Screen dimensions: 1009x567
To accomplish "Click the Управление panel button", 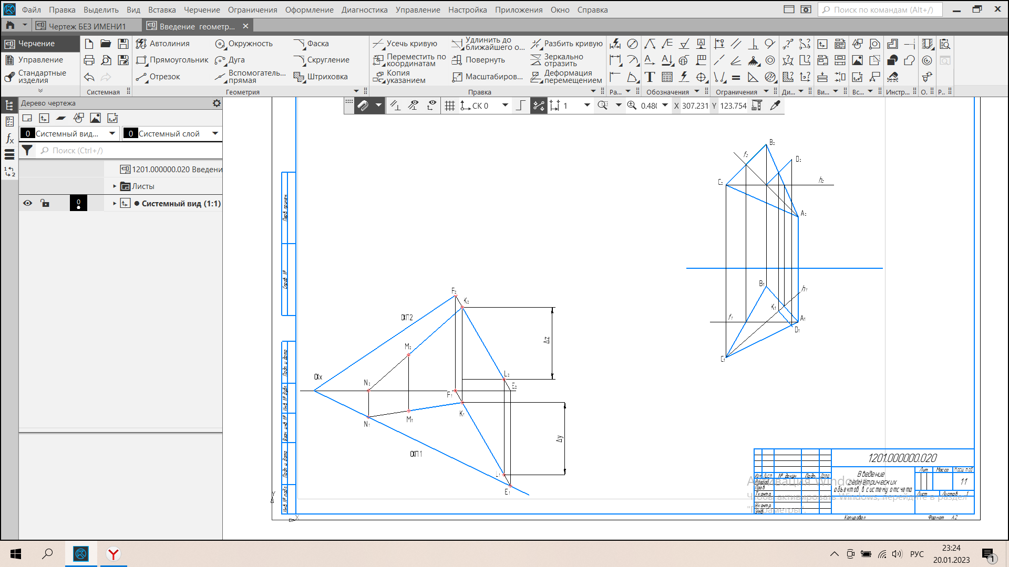I will 40,60.
